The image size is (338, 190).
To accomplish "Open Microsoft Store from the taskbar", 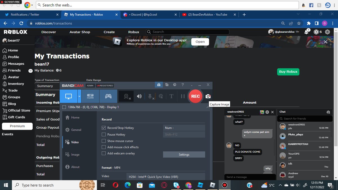I will [140, 185].
